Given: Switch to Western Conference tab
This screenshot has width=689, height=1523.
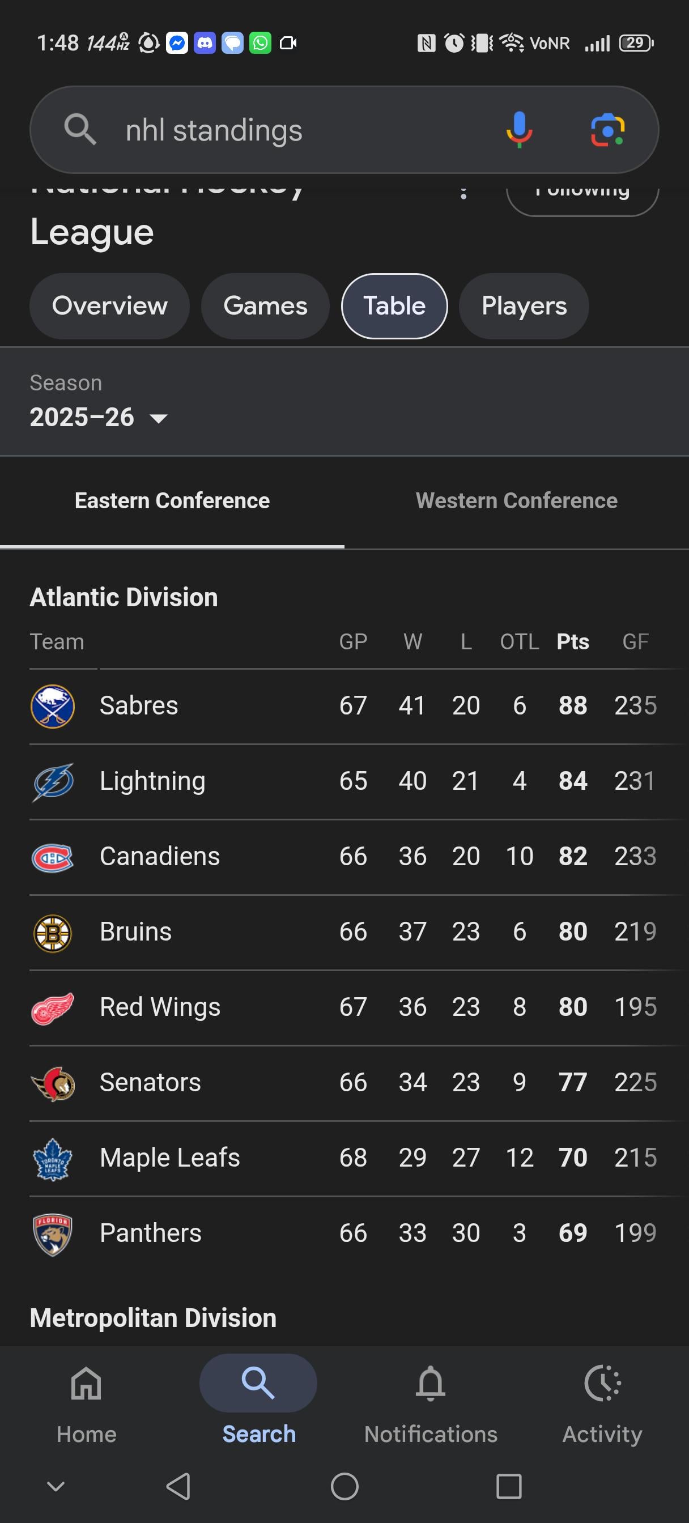Looking at the screenshot, I should (516, 501).
